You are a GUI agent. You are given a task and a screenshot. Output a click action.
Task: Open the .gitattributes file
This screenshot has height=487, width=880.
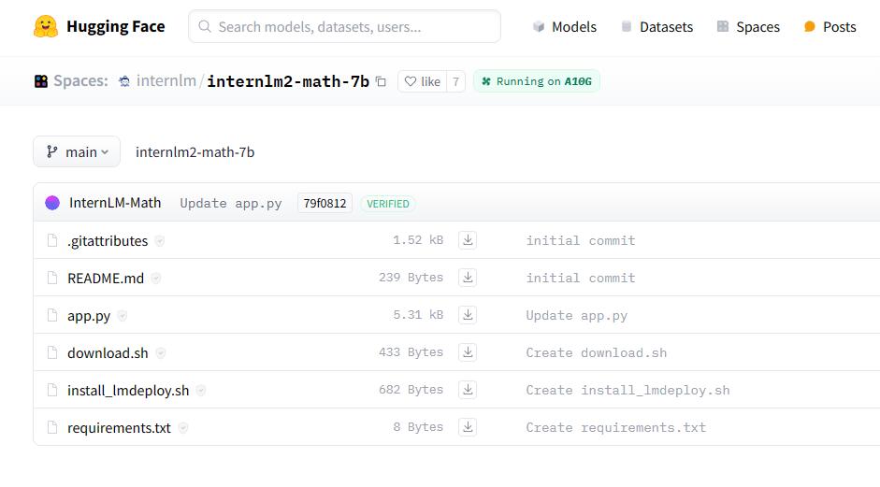click(108, 240)
